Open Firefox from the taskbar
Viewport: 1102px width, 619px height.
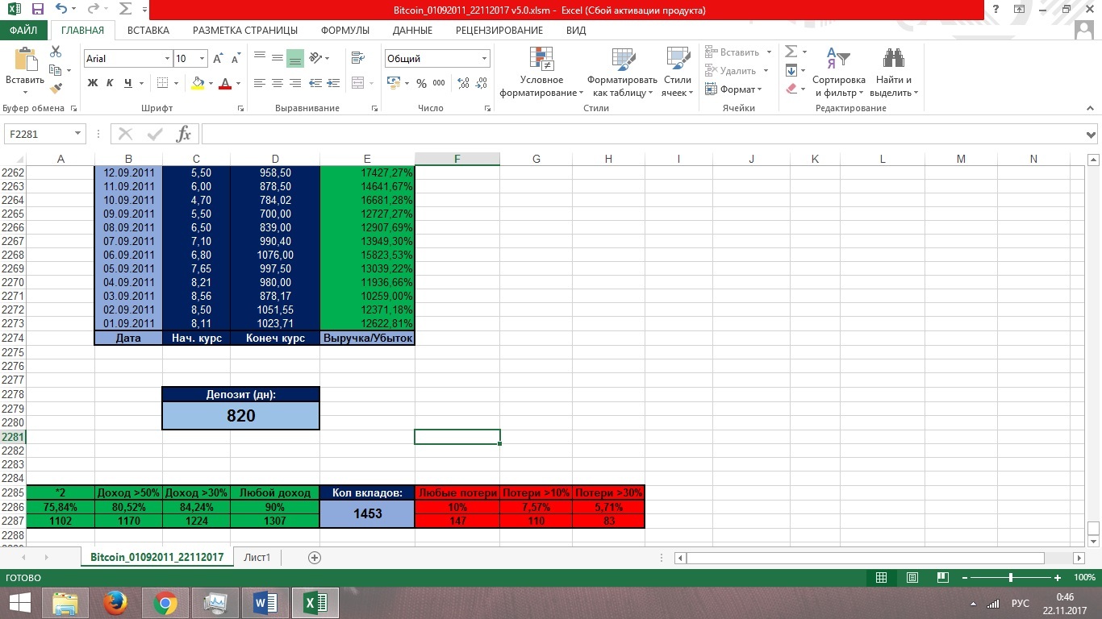coord(115,602)
